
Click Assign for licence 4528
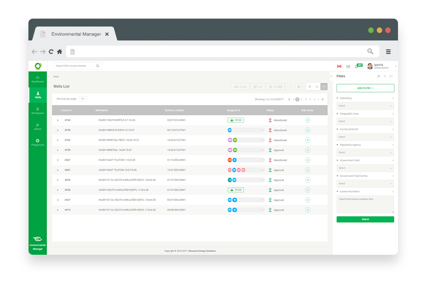point(236,190)
